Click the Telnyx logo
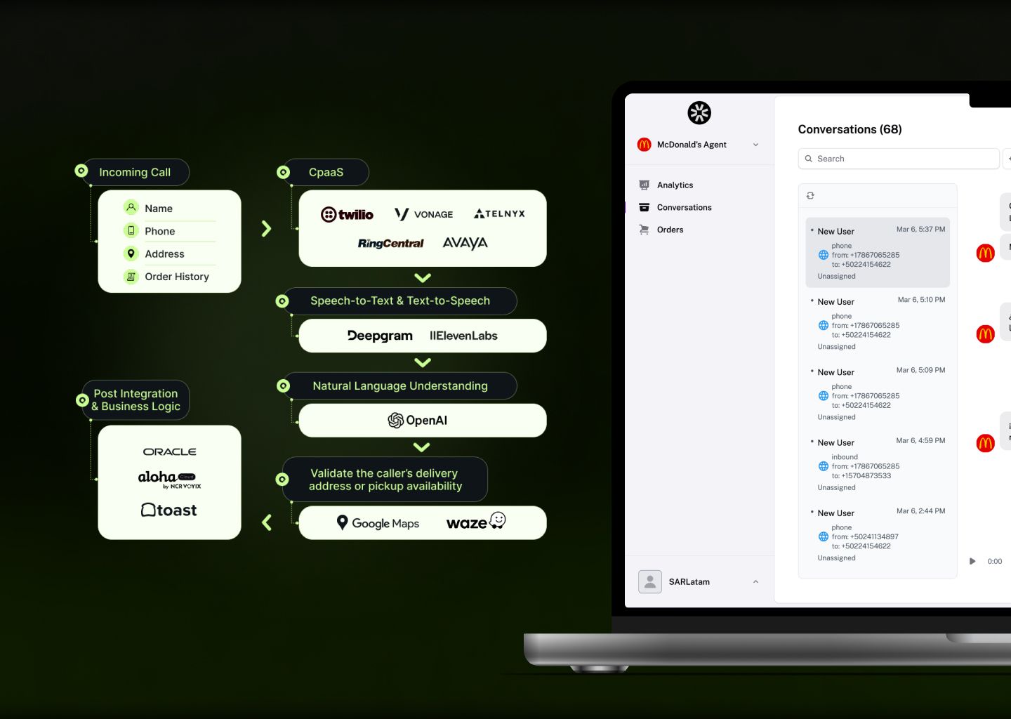Image resolution: width=1011 pixels, height=719 pixels. [499, 213]
